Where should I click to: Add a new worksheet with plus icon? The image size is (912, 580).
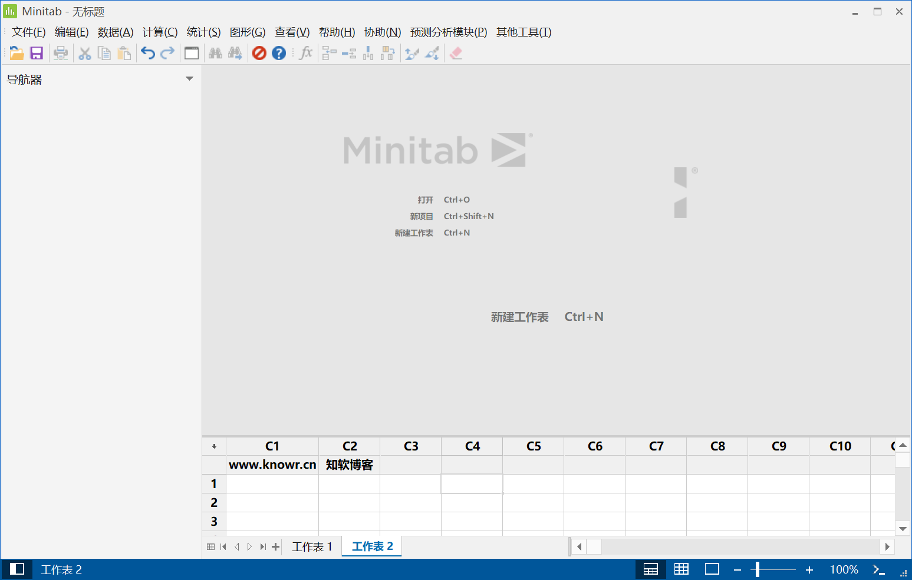(275, 547)
